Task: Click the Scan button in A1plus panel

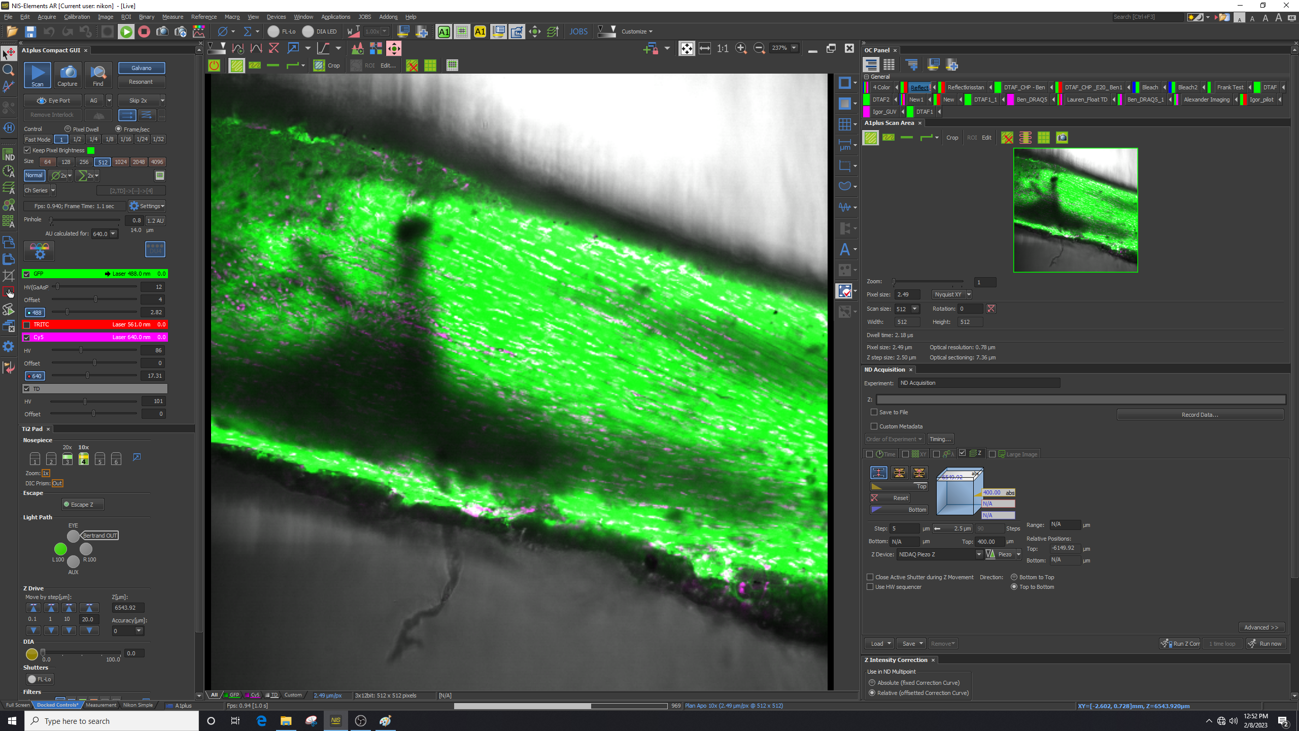Action: click(x=38, y=75)
